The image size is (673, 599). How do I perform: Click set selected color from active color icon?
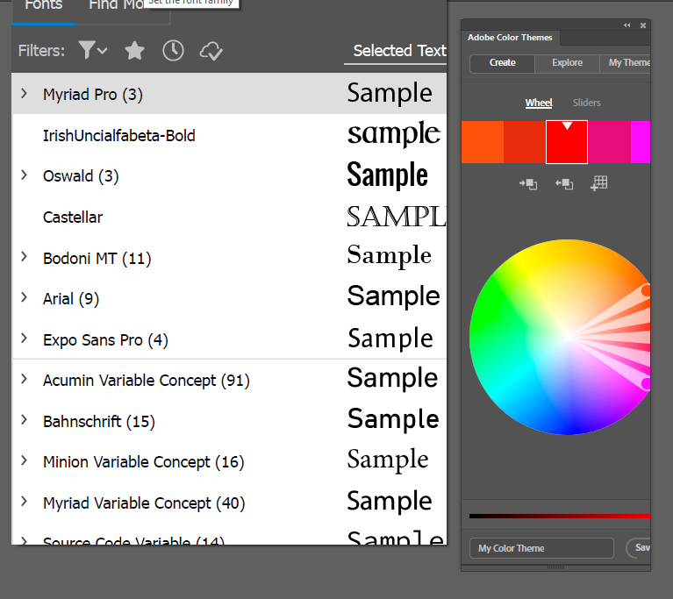[528, 184]
